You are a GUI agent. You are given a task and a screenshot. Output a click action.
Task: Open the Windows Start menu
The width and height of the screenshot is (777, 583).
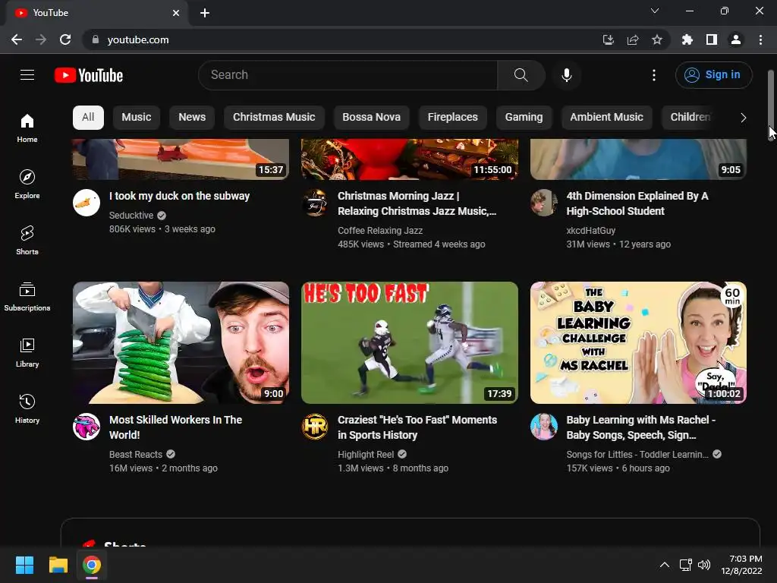click(x=24, y=565)
